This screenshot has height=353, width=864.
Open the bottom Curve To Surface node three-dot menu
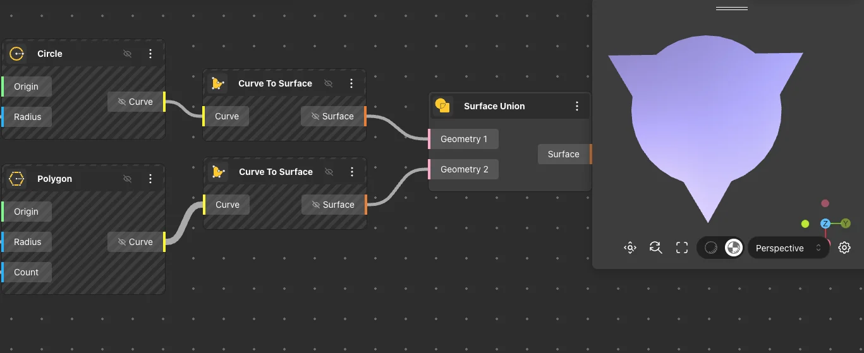pyautogui.click(x=352, y=172)
